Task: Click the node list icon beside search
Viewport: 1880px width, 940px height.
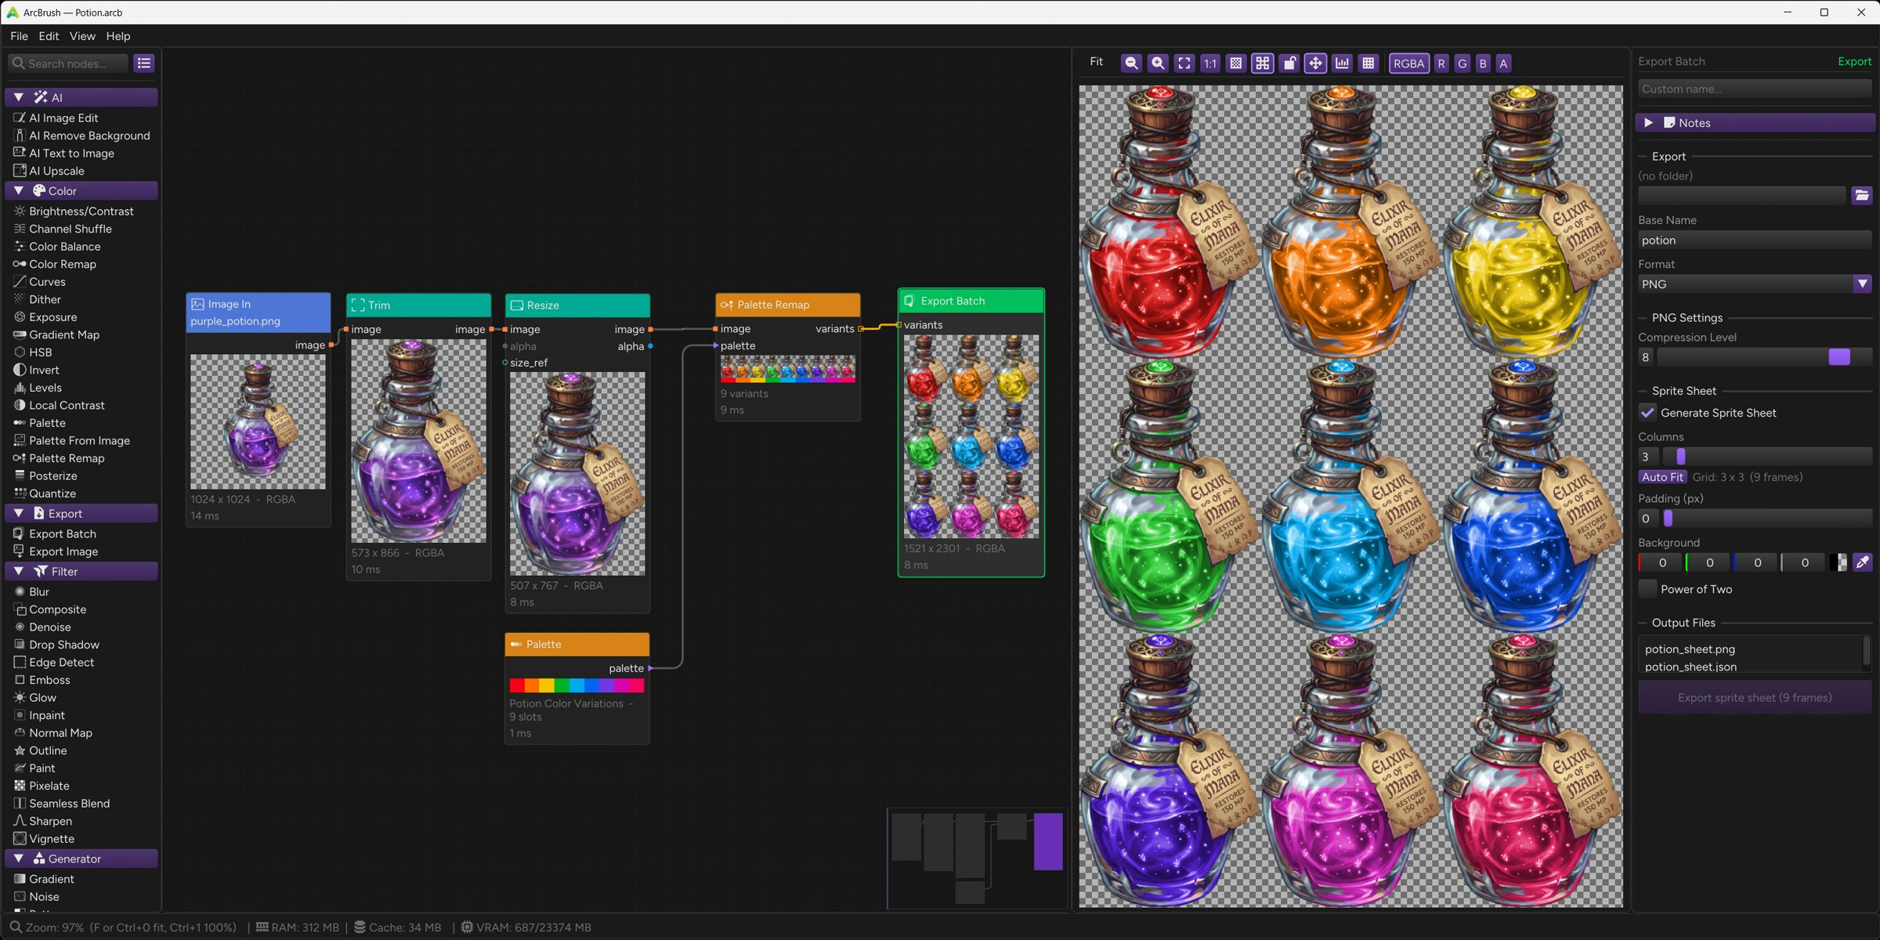Action: pos(144,63)
